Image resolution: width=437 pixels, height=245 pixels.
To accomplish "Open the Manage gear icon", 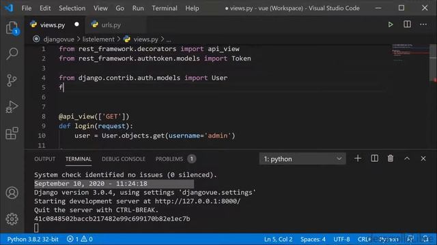I will [12, 219].
